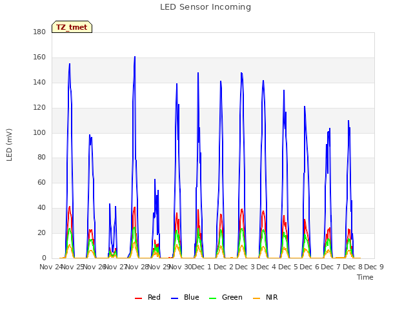Click the first blue peak on Nov 24

[x=70, y=64]
